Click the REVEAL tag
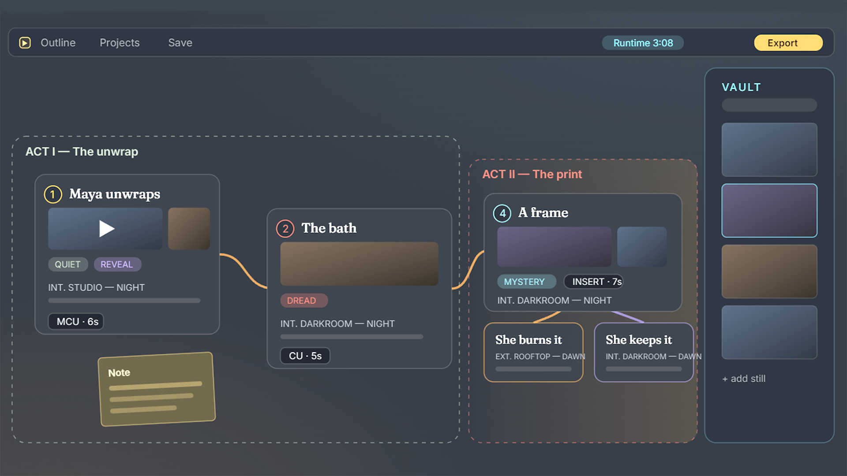The width and height of the screenshot is (847, 476). pyautogui.click(x=117, y=264)
